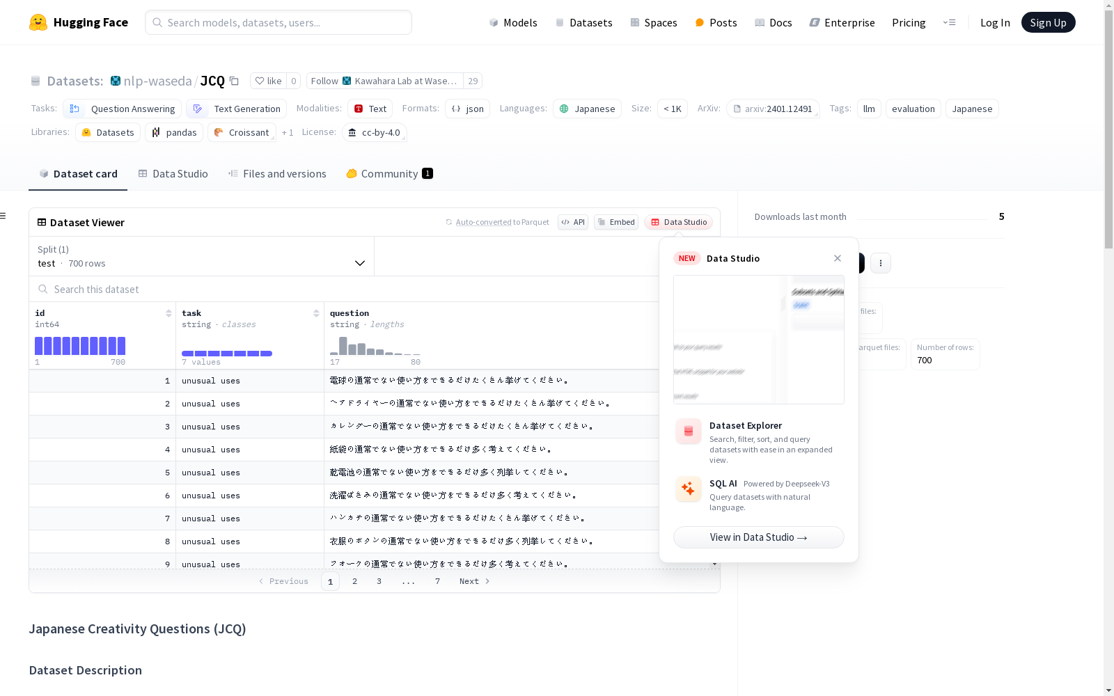The height and width of the screenshot is (696, 1114).
Task: Click the Data Studio button in viewer header
Action: pyautogui.click(x=679, y=222)
